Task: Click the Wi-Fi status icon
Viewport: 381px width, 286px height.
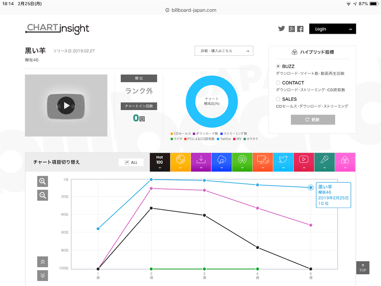Action: coord(348,4)
